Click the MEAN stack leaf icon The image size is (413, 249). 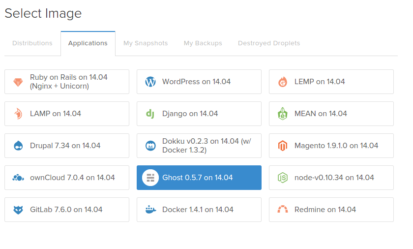click(x=283, y=114)
